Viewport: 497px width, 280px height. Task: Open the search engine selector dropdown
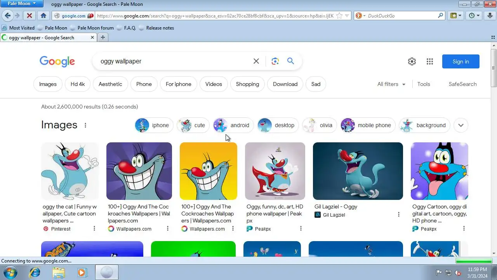360,16
